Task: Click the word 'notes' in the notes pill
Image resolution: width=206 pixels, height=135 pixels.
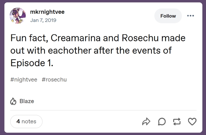Action: click(29, 122)
